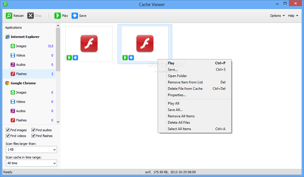Select Internet Explorer Flashes icon
304x177 pixels.
click(x=13, y=74)
